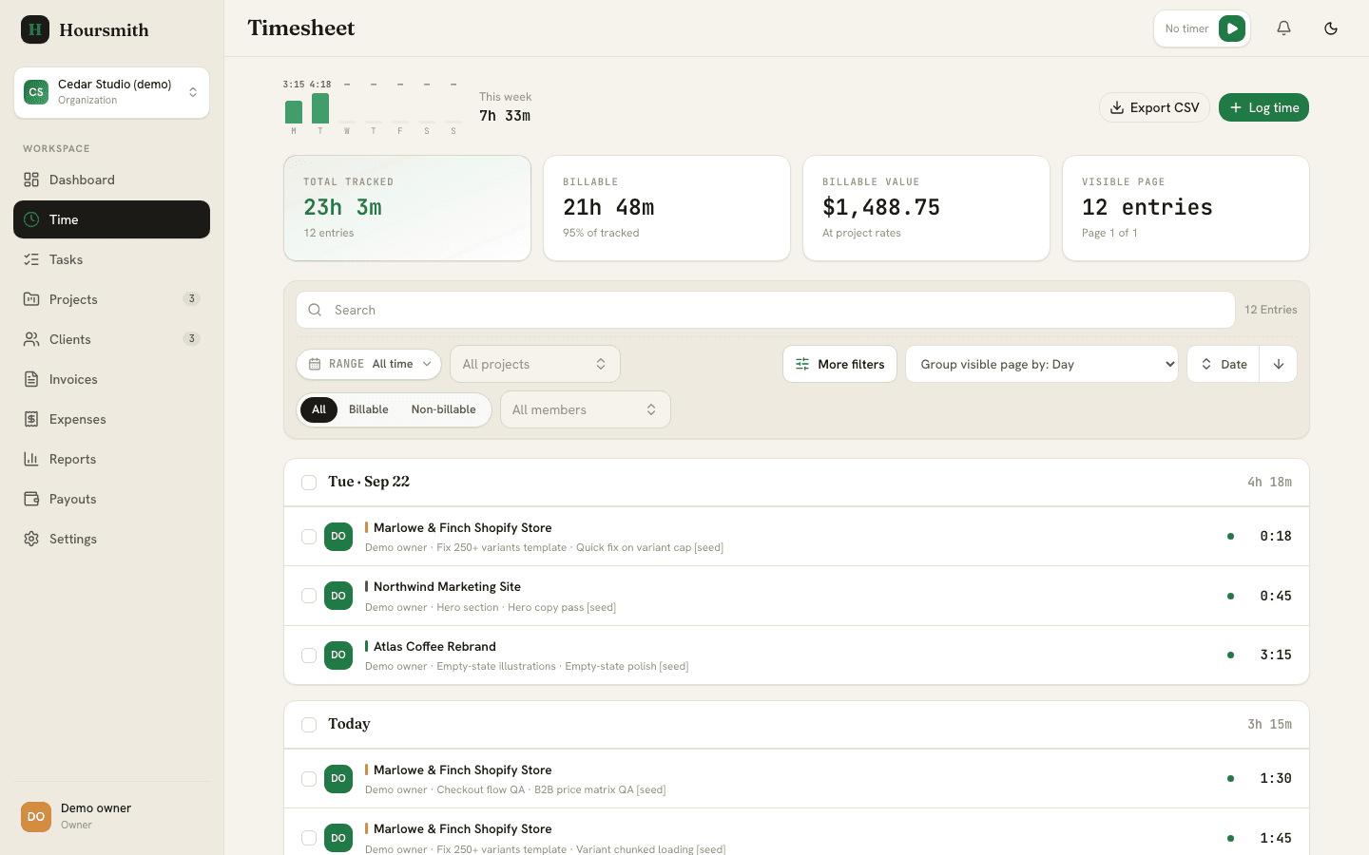The width and height of the screenshot is (1369, 855).
Task: Check the Northwind Marketing Site entry
Action: (309, 596)
